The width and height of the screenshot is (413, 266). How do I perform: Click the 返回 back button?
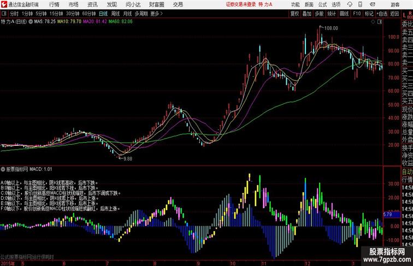pos(394,14)
